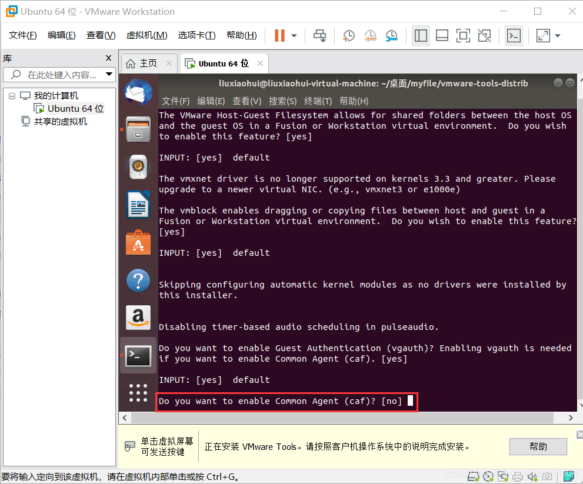Click the 帮助 button in install bar

pos(538,446)
